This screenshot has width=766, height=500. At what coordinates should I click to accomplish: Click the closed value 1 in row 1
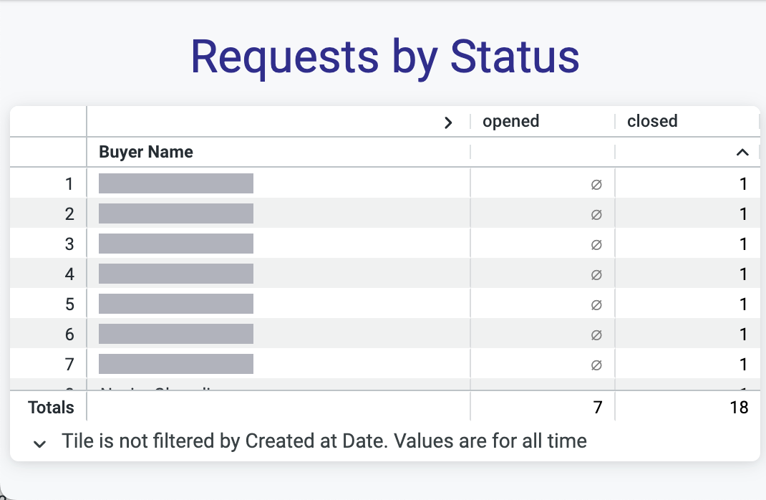743,184
